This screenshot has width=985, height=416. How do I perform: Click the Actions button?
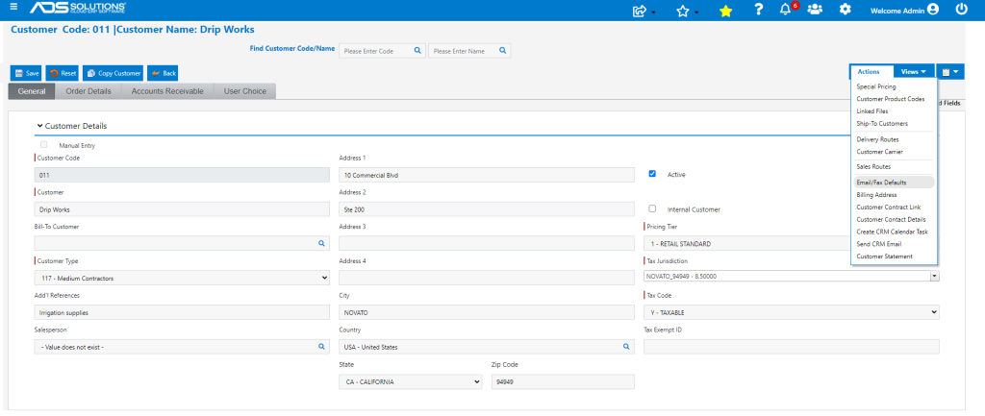(x=871, y=72)
